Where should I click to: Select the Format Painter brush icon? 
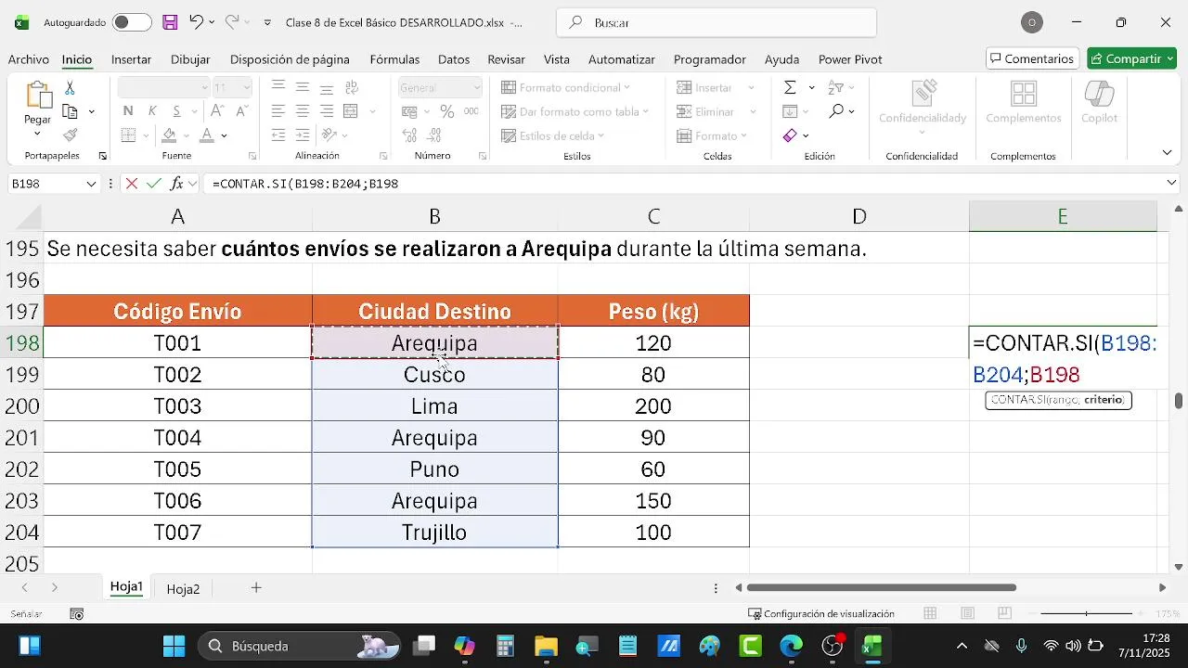point(70,135)
